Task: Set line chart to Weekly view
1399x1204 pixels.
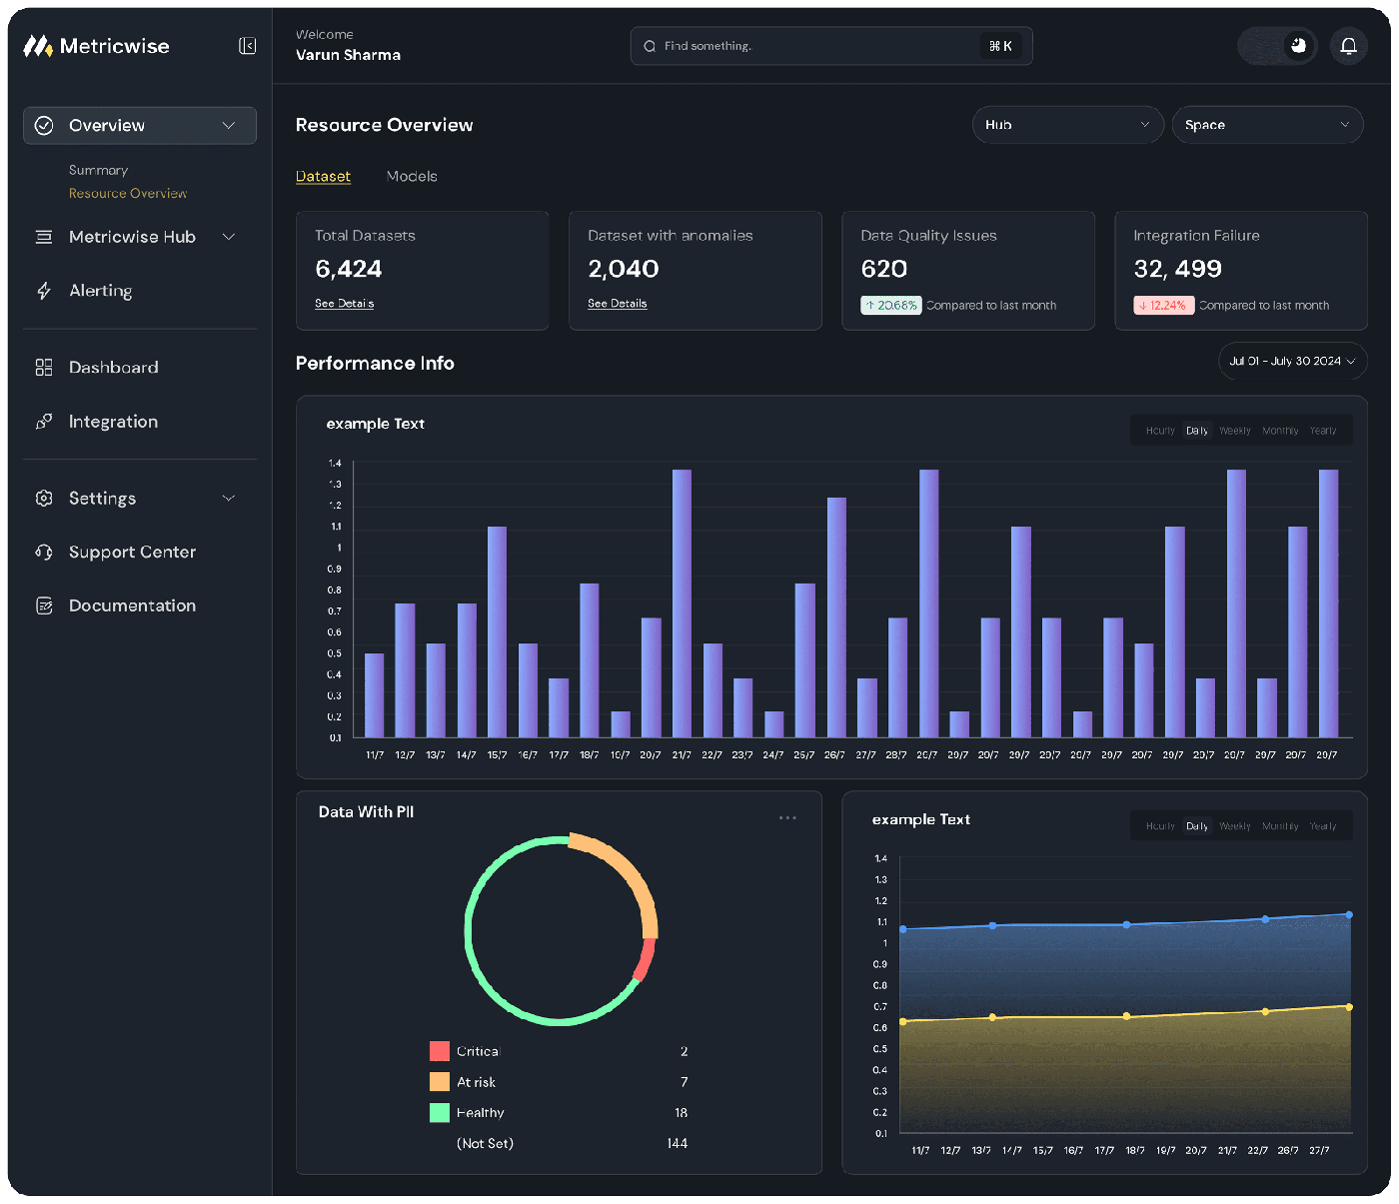Action: point(1235,826)
